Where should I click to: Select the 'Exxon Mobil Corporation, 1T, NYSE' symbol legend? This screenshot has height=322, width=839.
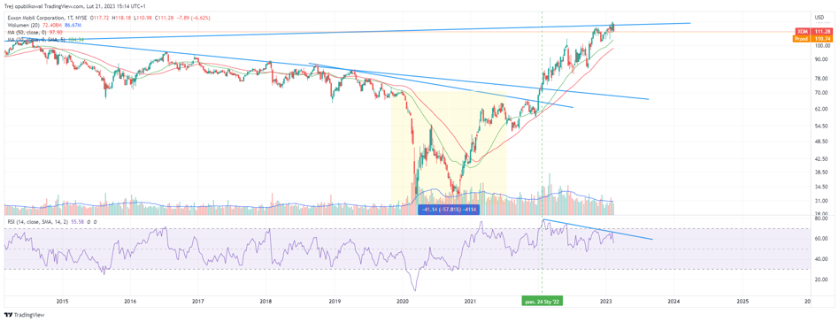[47, 18]
